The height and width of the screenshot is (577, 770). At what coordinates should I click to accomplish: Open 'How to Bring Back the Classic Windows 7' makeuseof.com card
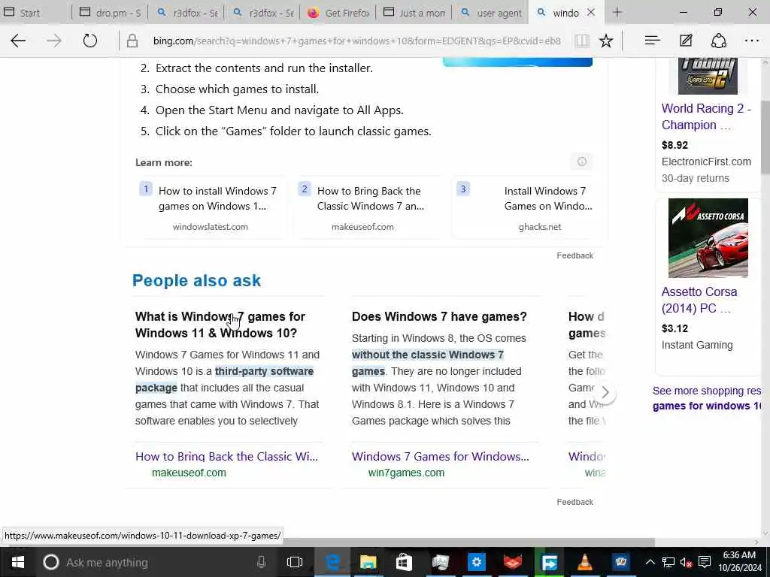tap(368, 208)
